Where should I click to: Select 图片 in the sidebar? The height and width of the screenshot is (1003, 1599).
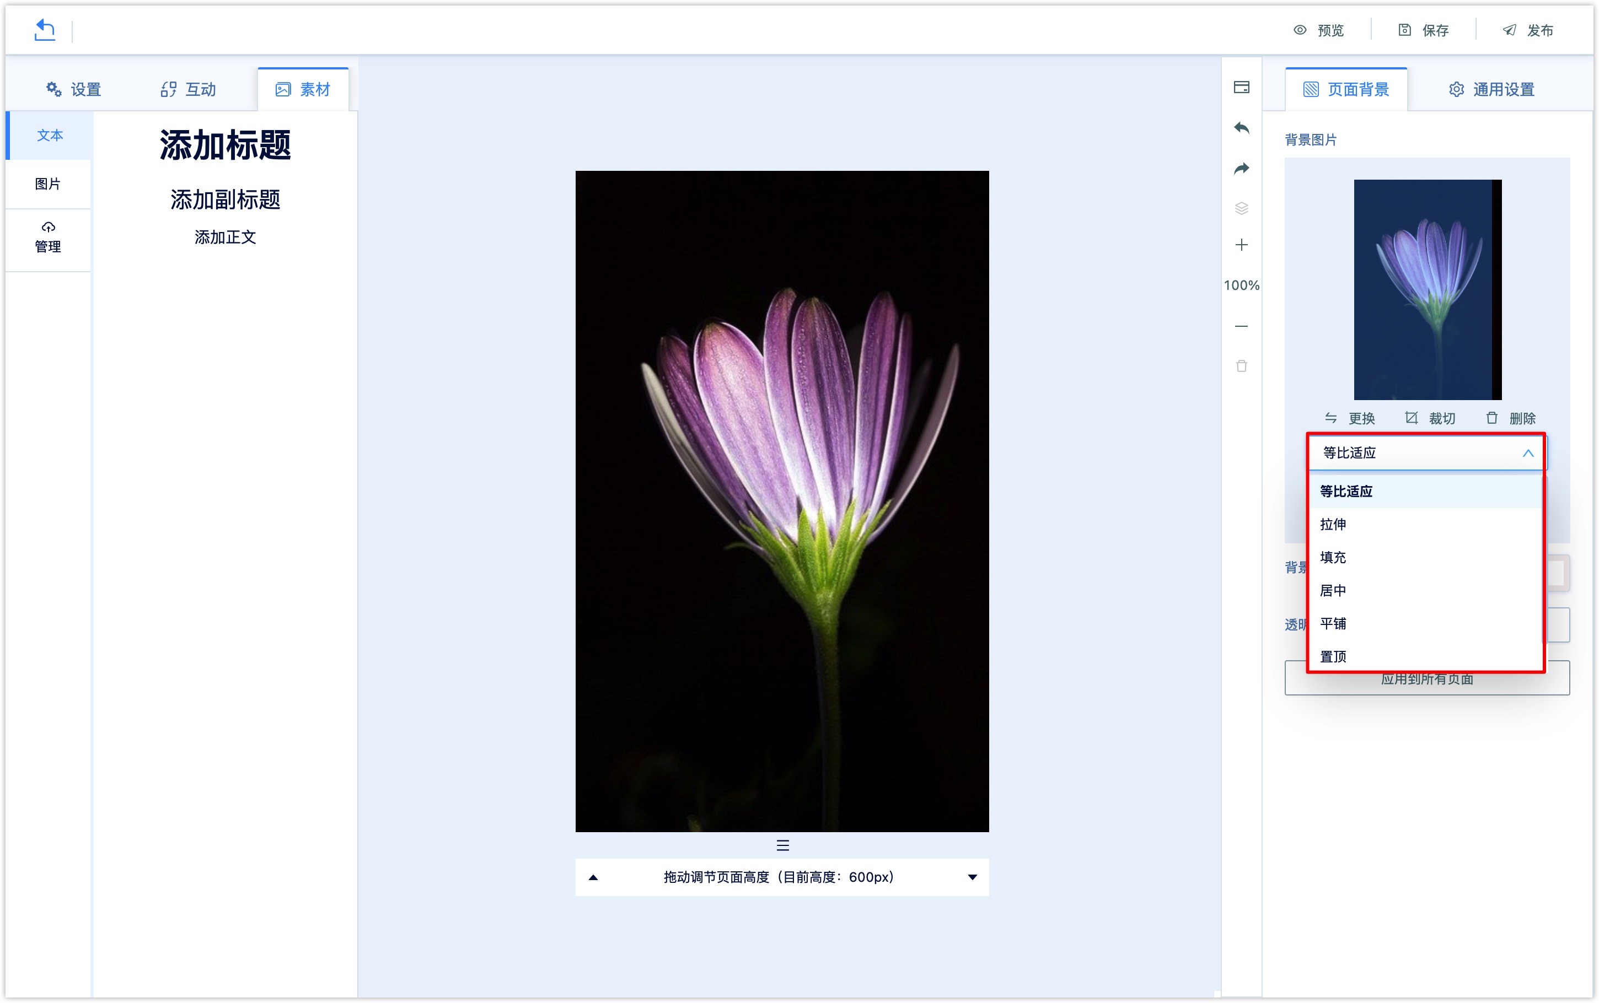pos(48,184)
